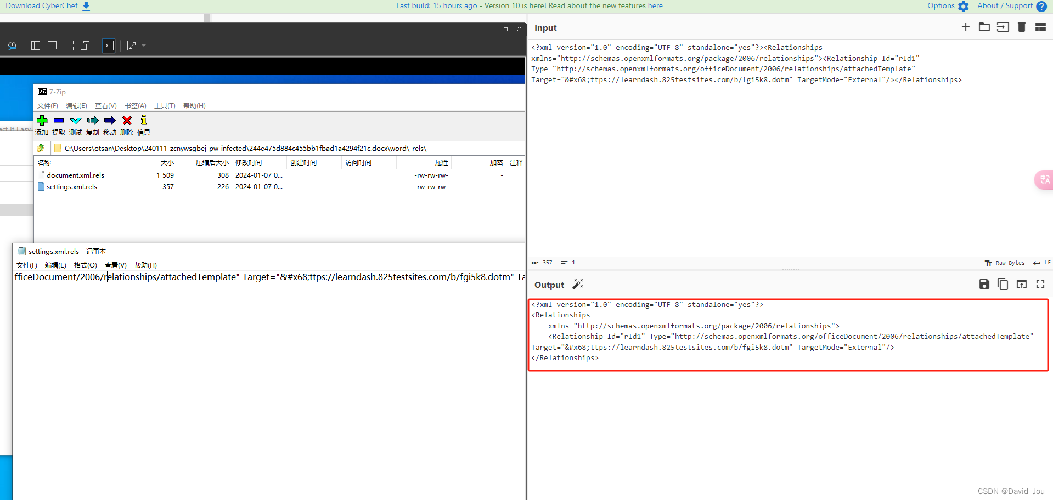Screen dimensions: 1053x500
Task: Select settings.xml.rels file row
Action: [x=279, y=187]
